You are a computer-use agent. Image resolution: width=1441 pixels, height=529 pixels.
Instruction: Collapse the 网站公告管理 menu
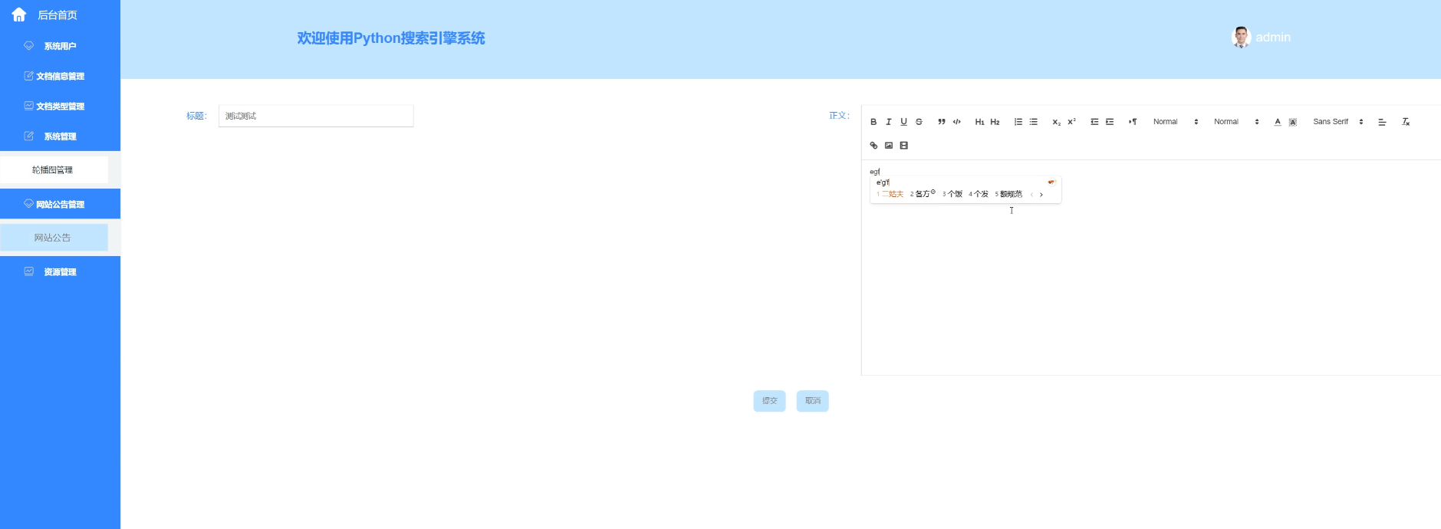coord(60,204)
